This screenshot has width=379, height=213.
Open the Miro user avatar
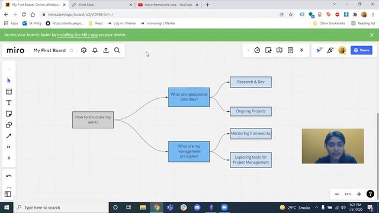coord(342,50)
